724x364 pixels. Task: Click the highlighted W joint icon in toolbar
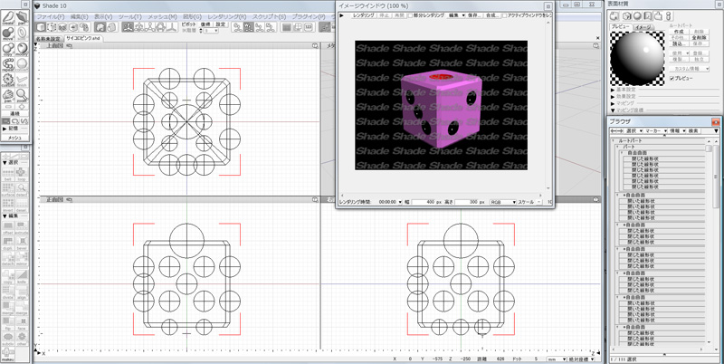248,27
